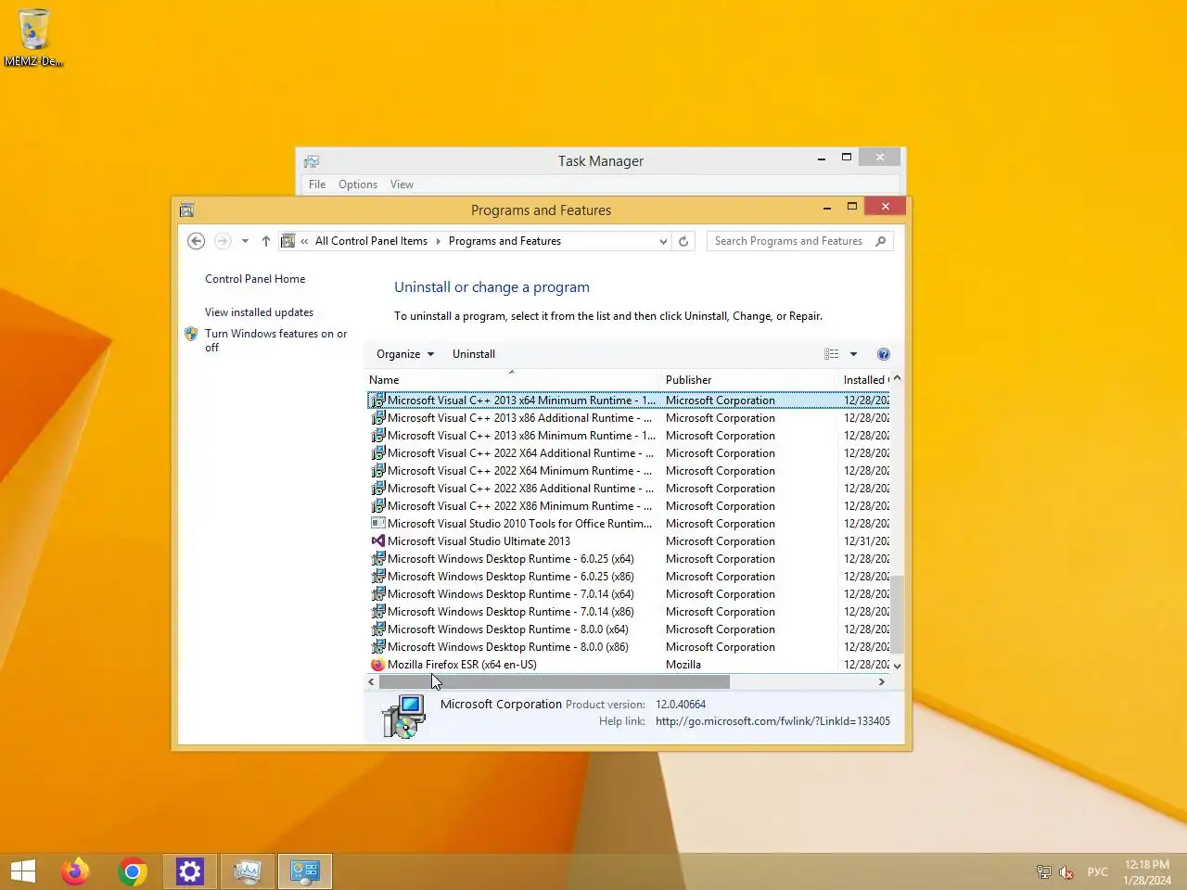The height and width of the screenshot is (890, 1187).
Task: Click the horizontal scrollbar left arrow
Action: tap(371, 682)
